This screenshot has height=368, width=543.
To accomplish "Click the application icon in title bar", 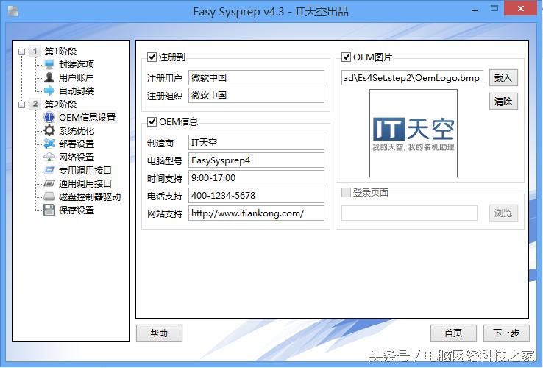I will 13,12.
